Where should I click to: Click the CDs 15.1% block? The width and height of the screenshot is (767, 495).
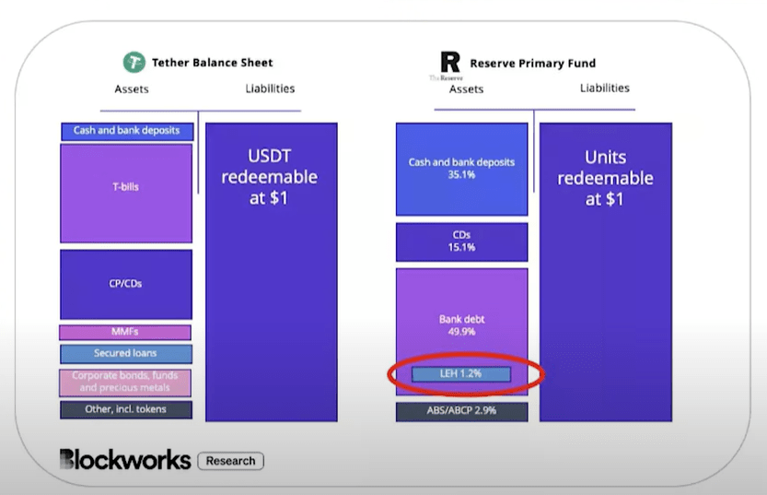[461, 242]
